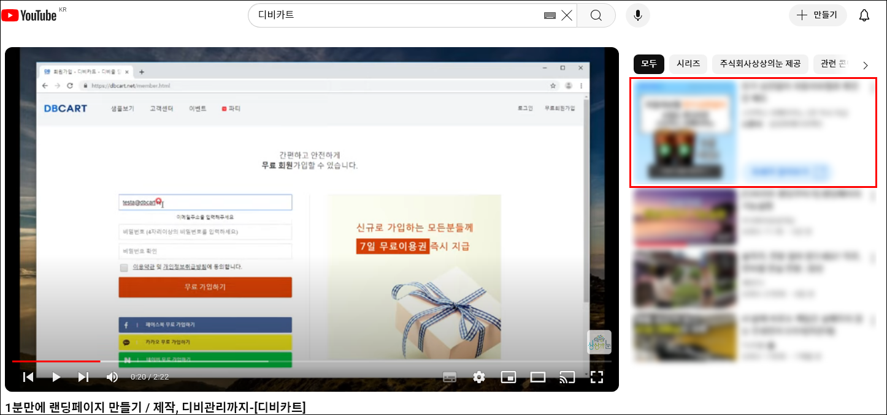The height and width of the screenshot is (415, 887).
Task: Clear the search text with the X icon
Action: (x=567, y=15)
